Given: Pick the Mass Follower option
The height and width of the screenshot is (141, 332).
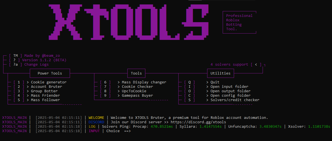Looking at the screenshot, I should [45, 100].
